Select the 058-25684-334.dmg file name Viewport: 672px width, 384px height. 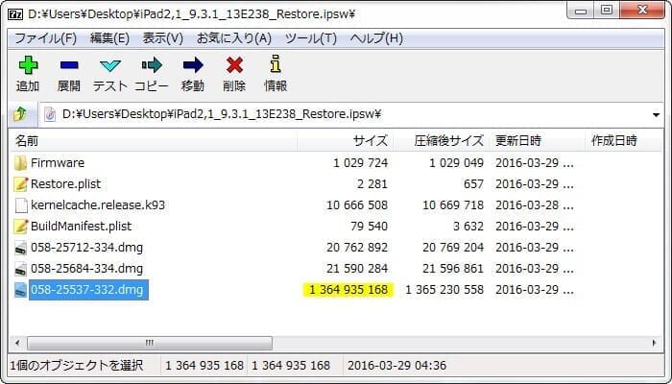pyautogui.click(x=86, y=268)
